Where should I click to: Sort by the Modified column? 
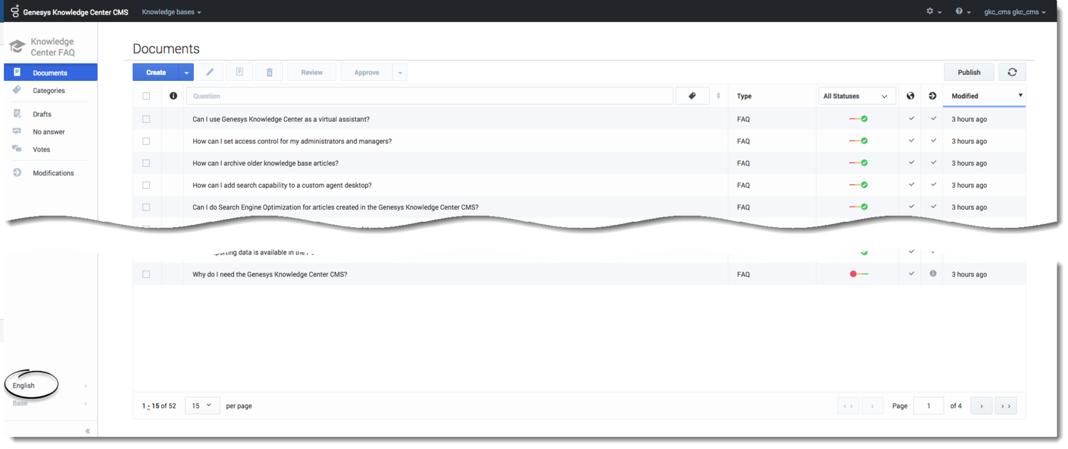tap(984, 96)
